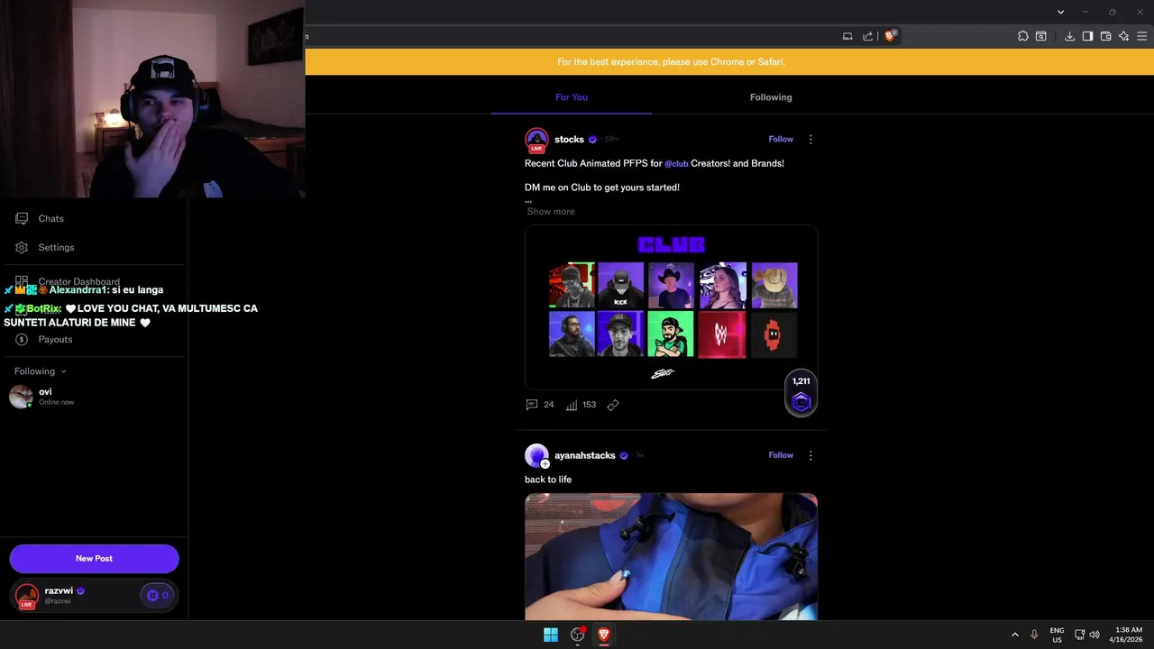Click the share page icon

tap(867, 36)
